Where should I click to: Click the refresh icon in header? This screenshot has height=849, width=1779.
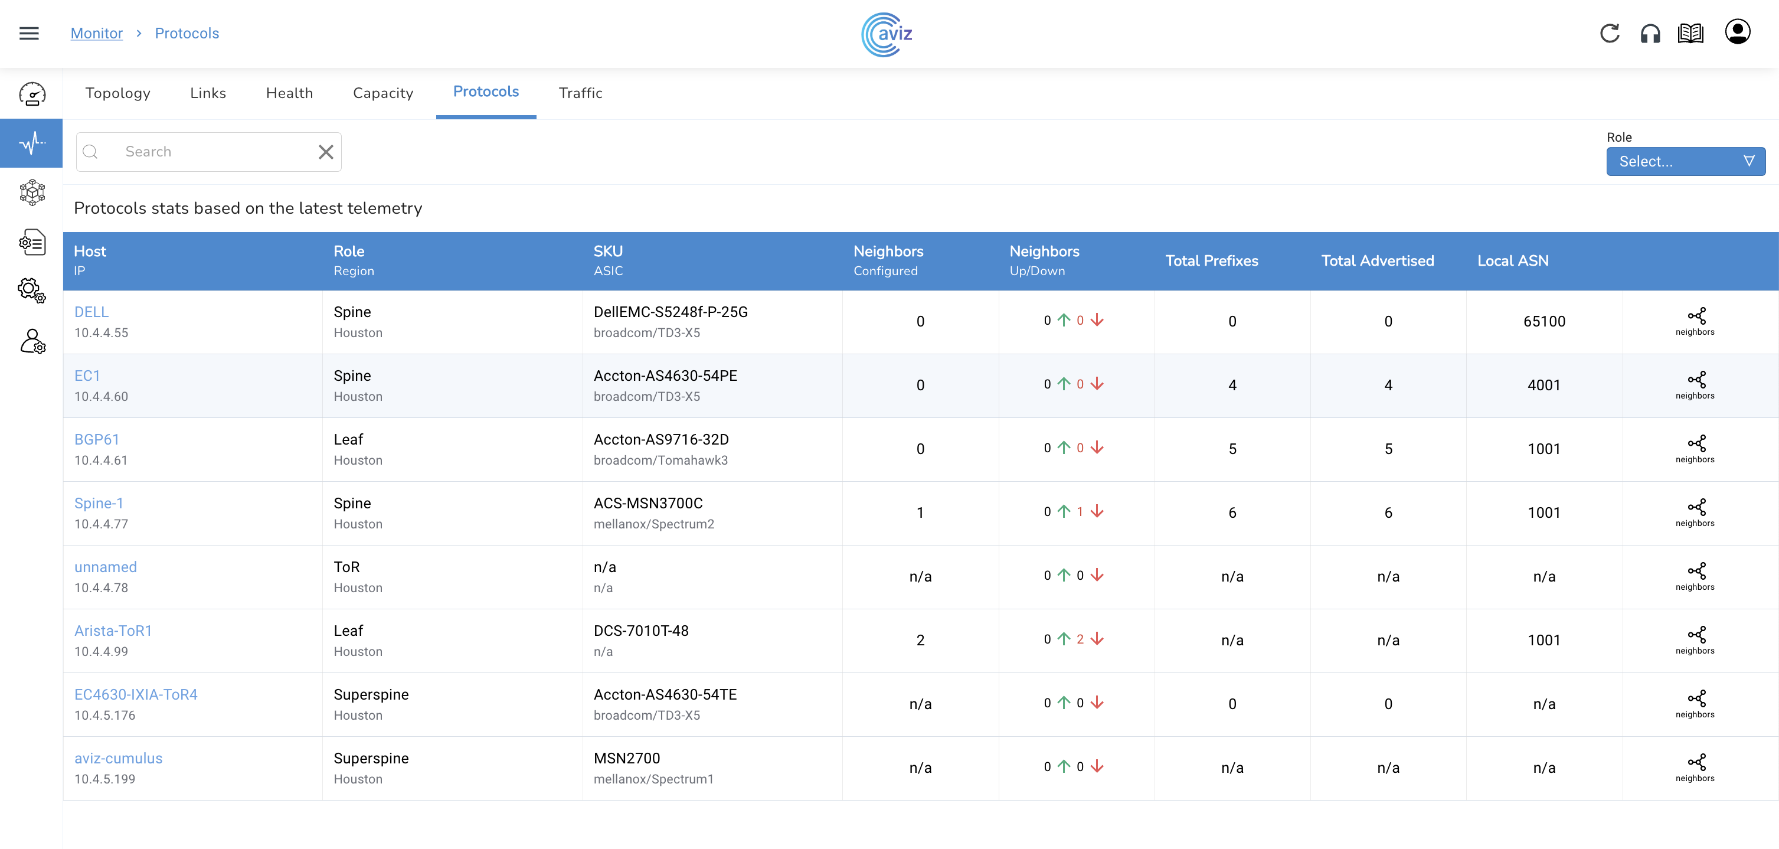pyautogui.click(x=1609, y=33)
